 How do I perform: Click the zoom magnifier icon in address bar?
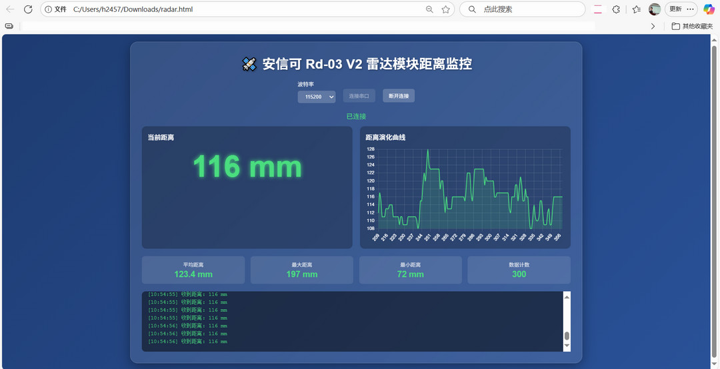click(430, 9)
